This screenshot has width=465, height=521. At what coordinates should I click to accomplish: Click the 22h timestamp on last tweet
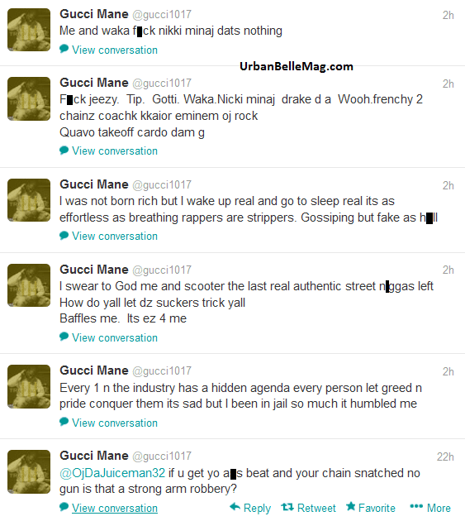click(x=445, y=456)
